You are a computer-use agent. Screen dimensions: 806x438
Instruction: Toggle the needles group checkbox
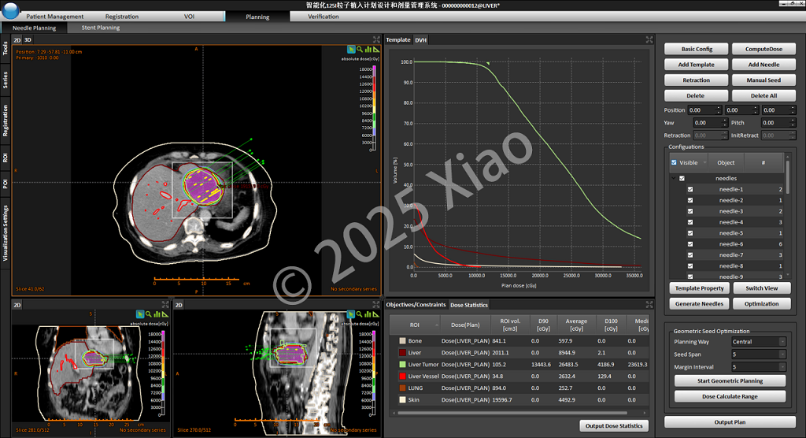pyautogui.click(x=682, y=179)
